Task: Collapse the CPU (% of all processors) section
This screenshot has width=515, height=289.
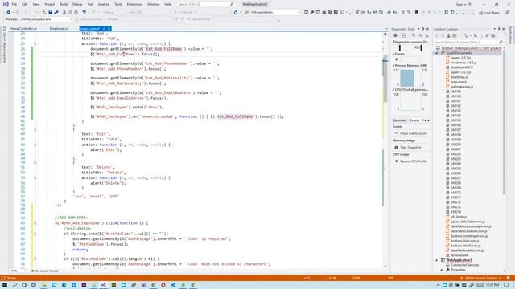Action: pos(393,89)
